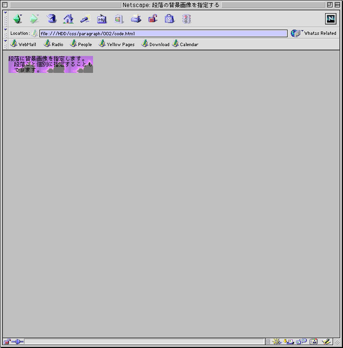
Task: Open the People bookmark
Action: pyautogui.click(x=81, y=44)
